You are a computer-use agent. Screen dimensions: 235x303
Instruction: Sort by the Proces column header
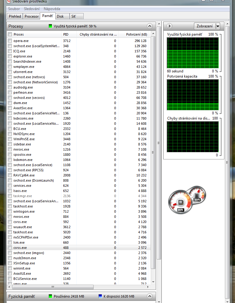pos(37,34)
